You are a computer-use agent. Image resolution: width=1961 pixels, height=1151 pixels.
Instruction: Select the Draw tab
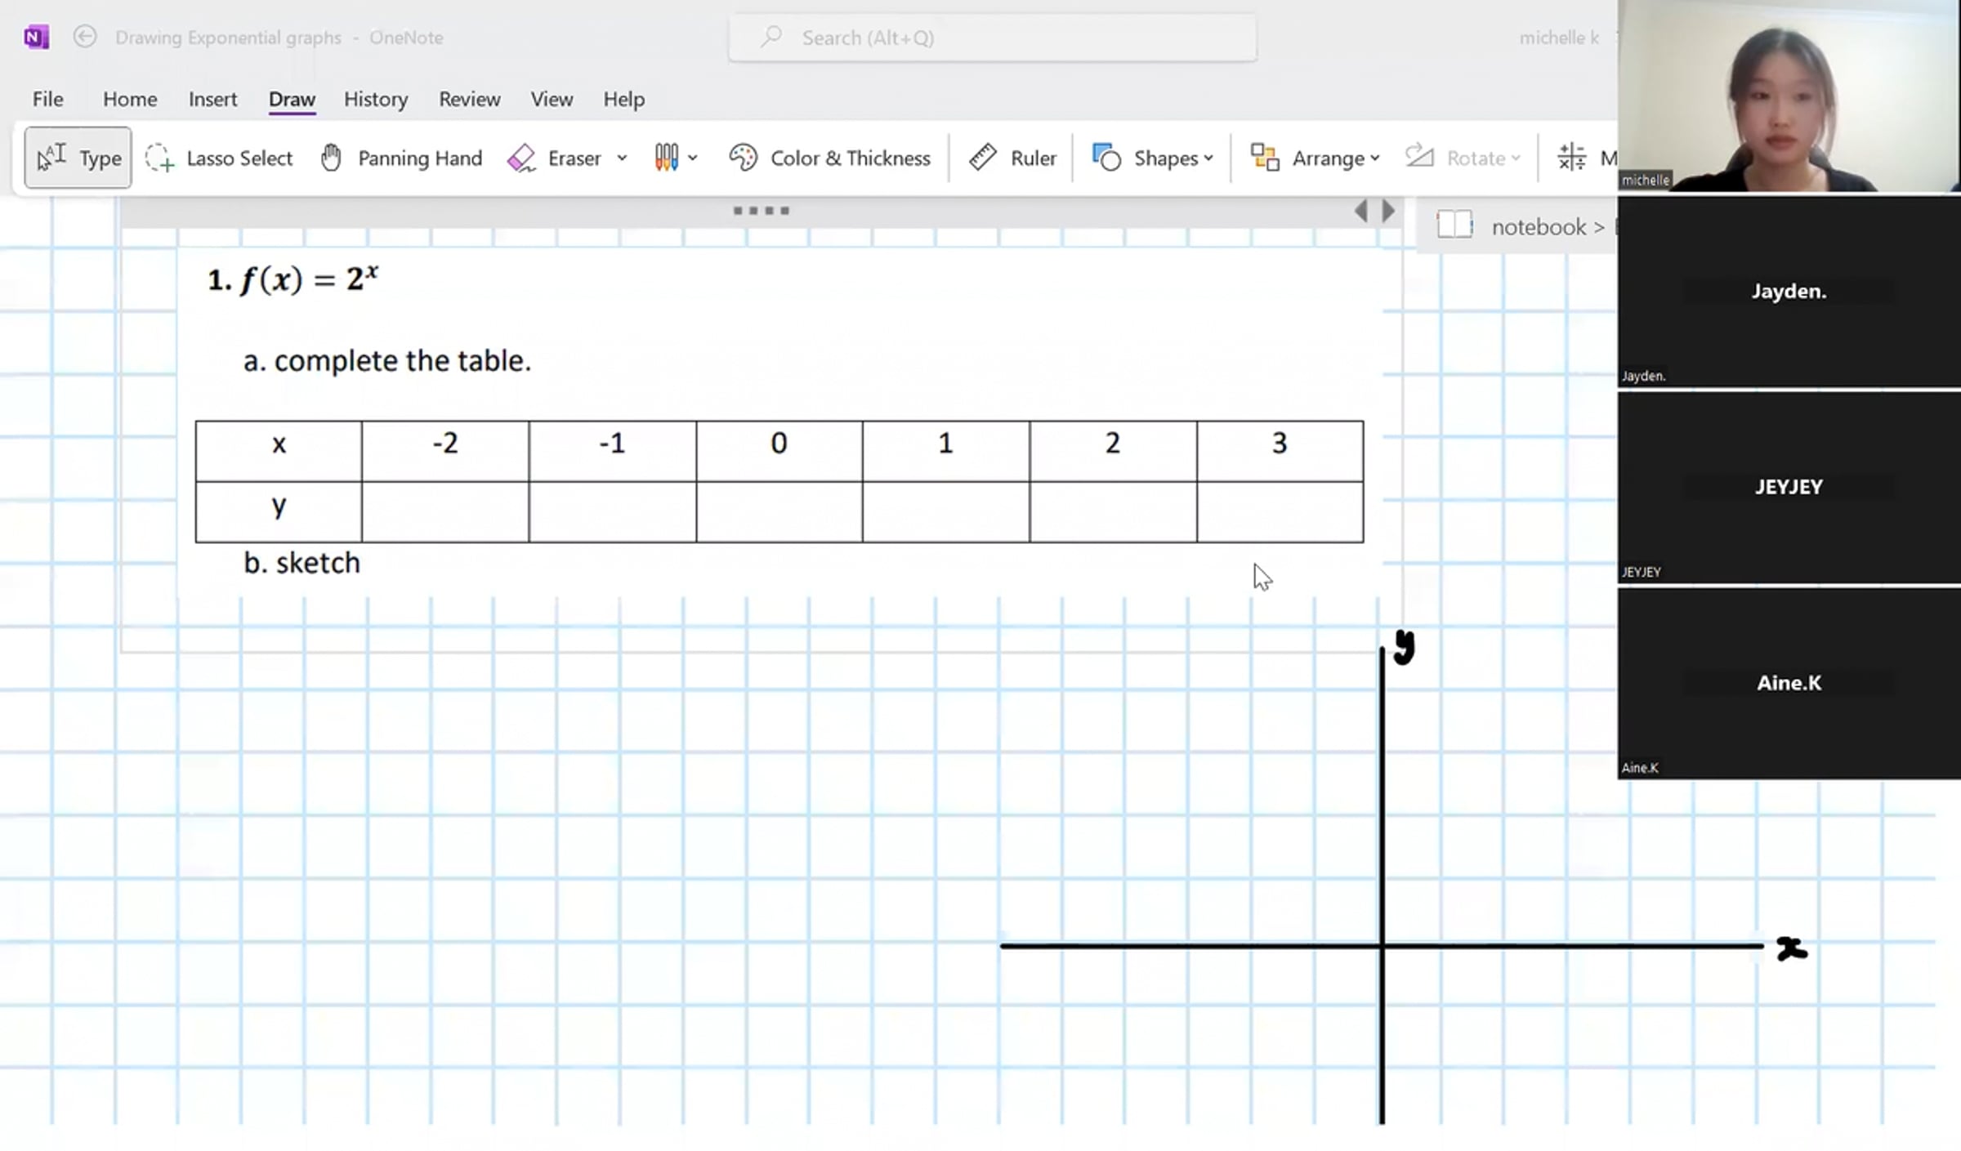[292, 99]
